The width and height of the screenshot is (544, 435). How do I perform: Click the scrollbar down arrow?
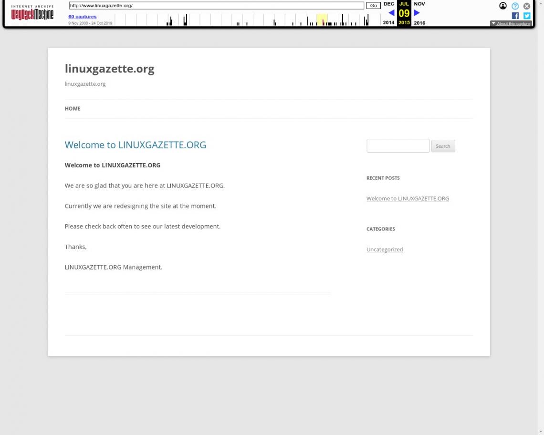[541, 432]
